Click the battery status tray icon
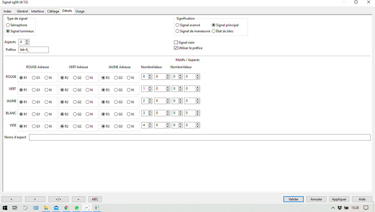 pos(346,208)
